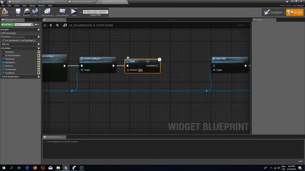Toggle visibility eye for IsThisChestItem variable

point(39,56)
